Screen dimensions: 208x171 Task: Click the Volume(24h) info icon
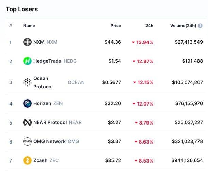click(x=200, y=26)
